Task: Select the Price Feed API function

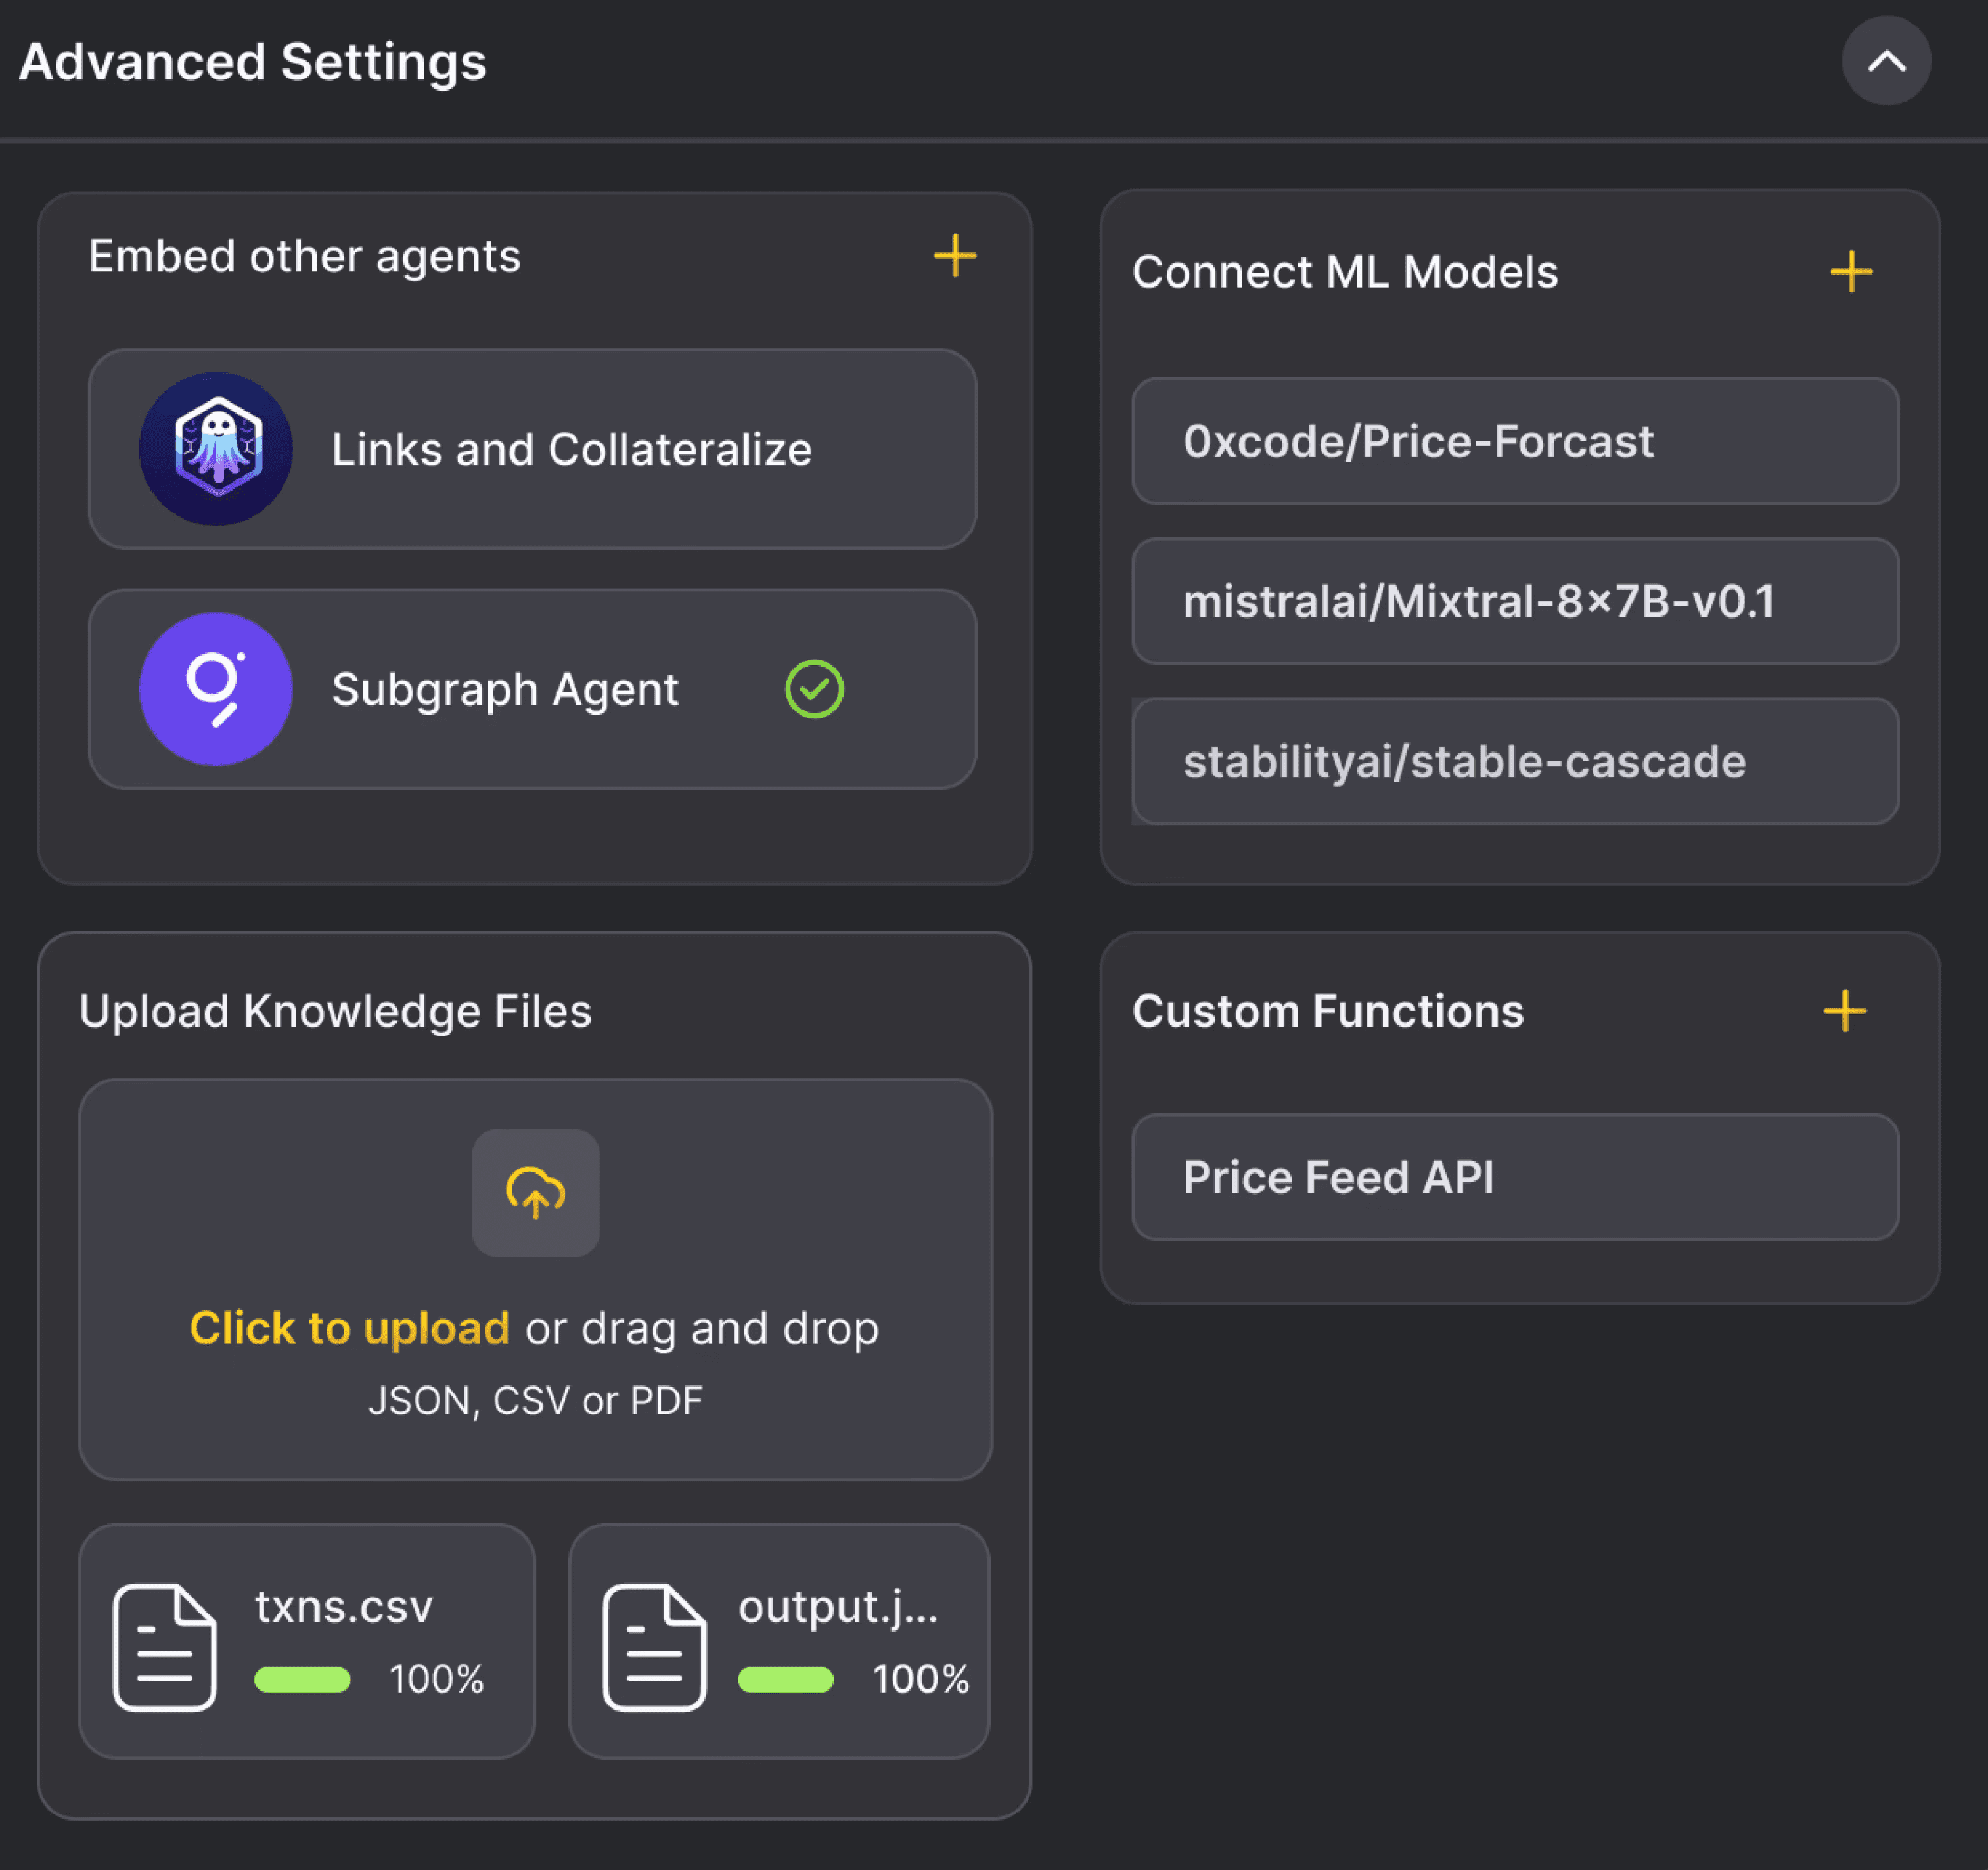Action: (x=1514, y=1177)
